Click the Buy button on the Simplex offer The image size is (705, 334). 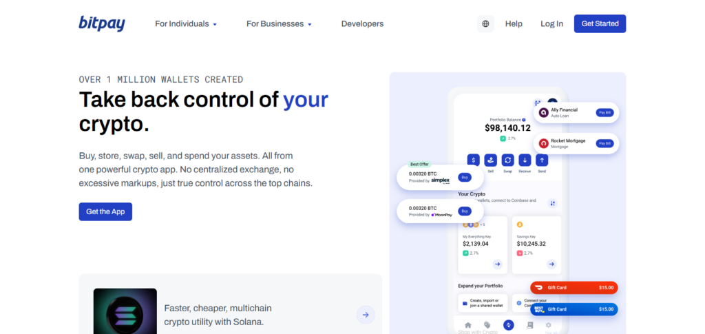click(465, 177)
